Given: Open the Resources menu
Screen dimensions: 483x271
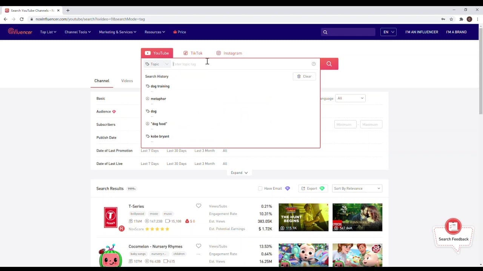Looking at the screenshot, I should pos(155,32).
